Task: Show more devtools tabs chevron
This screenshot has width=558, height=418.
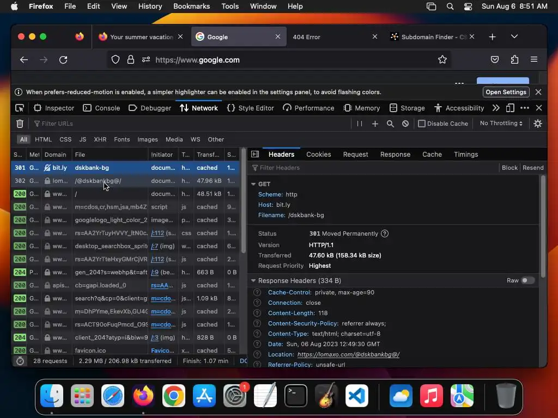Action: click(x=496, y=108)
